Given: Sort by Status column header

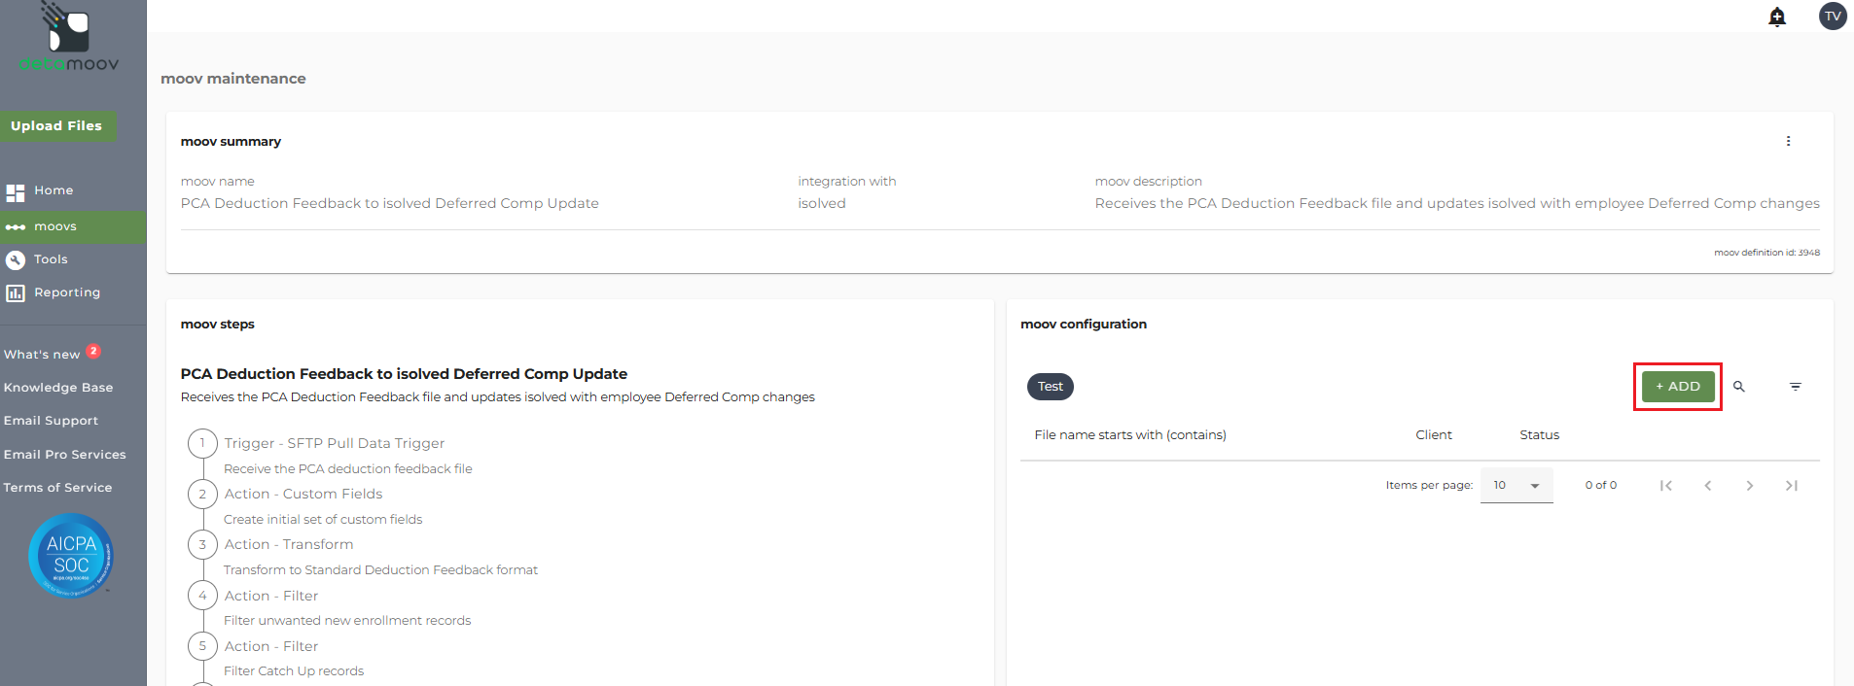Looking at the screenshot, I should (1540, 435).
